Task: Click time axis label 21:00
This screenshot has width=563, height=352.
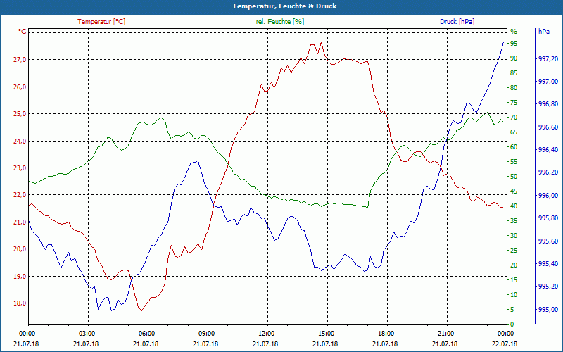Action: point(445,333)
